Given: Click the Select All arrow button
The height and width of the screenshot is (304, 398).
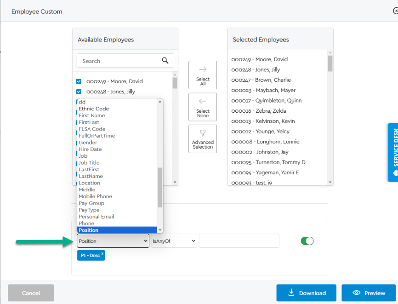Looking at the screenshot, I should 203,75.
